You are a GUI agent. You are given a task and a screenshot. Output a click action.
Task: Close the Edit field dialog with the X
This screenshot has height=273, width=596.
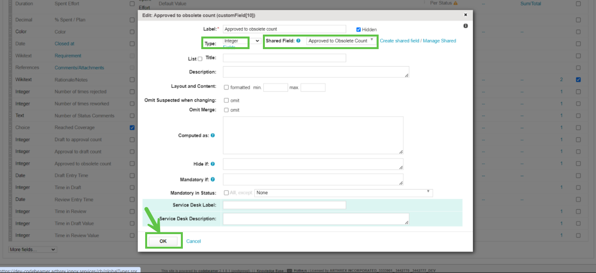pos(465,15)
